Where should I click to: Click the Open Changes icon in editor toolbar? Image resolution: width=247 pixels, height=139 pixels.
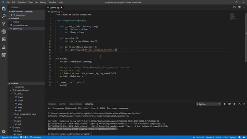(x=234, y=7)
